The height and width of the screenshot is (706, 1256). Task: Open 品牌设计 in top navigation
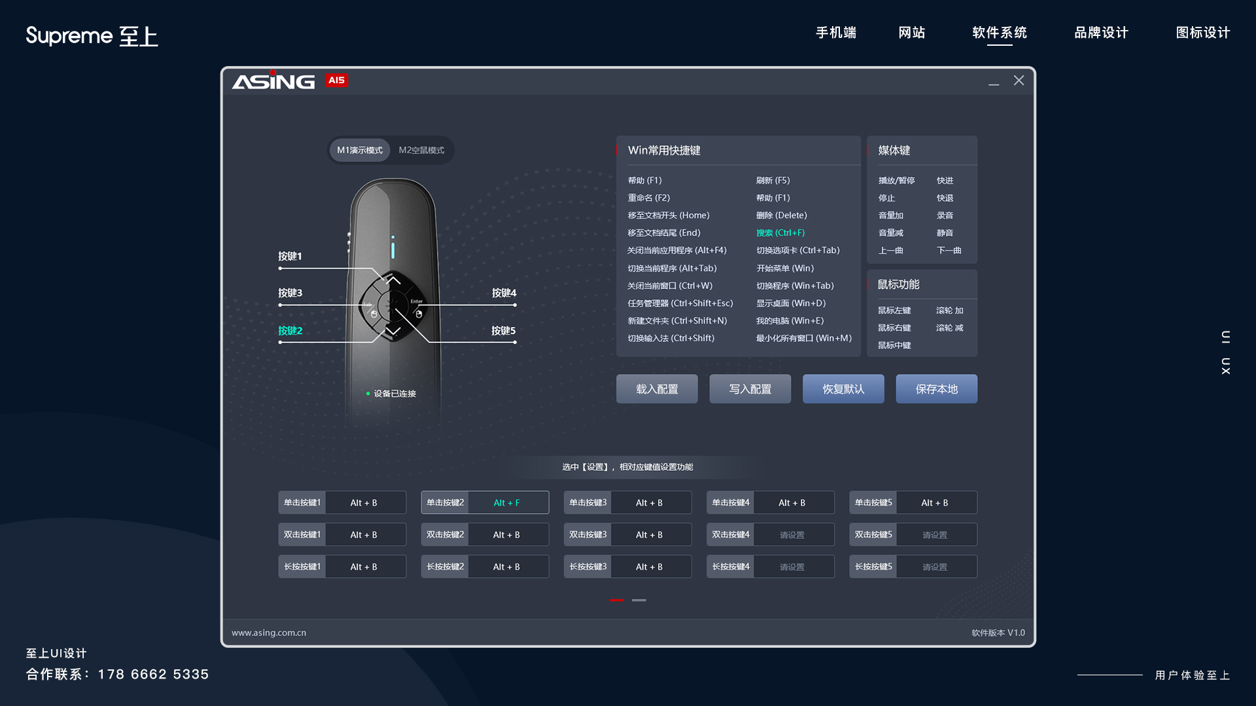point(1102,33)
